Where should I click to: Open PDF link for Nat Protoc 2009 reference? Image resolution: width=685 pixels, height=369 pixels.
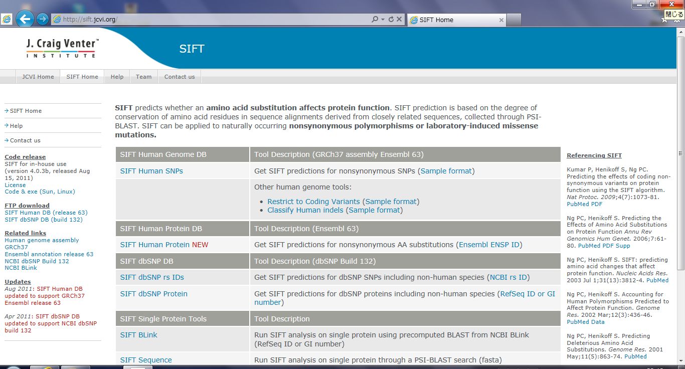point(597,204)
